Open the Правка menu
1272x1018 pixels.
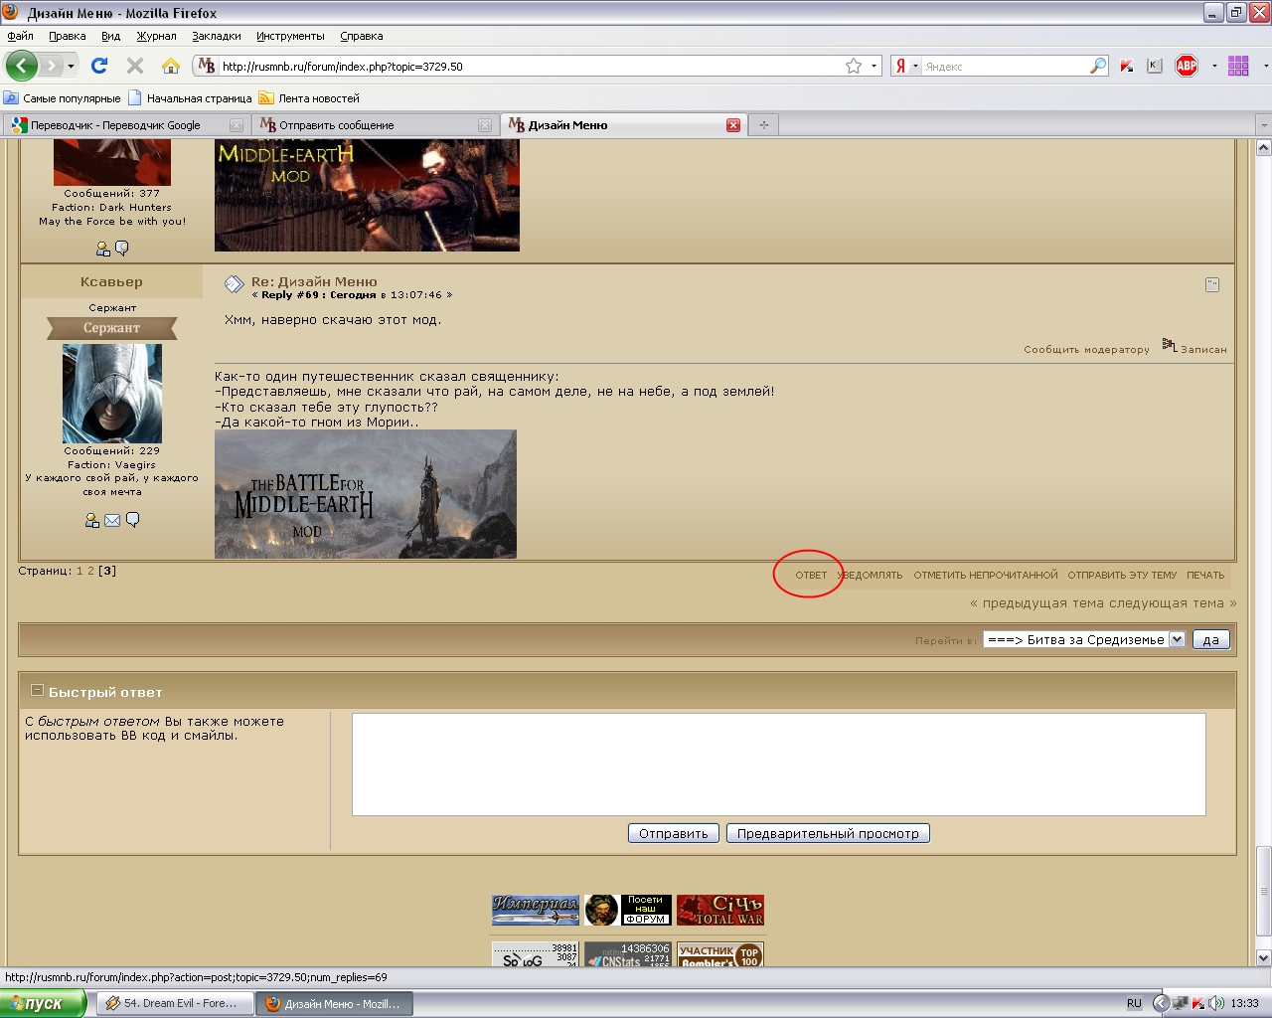[68, 36]
